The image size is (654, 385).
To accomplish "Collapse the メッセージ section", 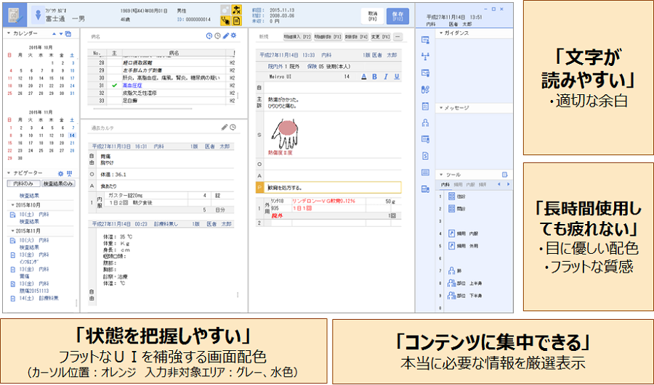I will 440,108.
